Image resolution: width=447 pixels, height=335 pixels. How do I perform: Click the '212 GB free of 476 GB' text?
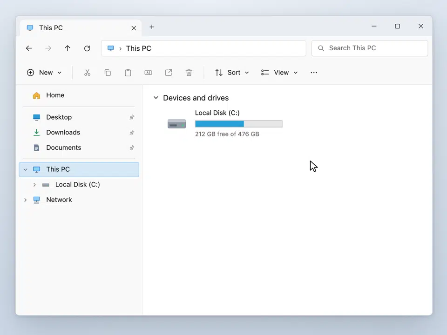(x=227, y=134)
